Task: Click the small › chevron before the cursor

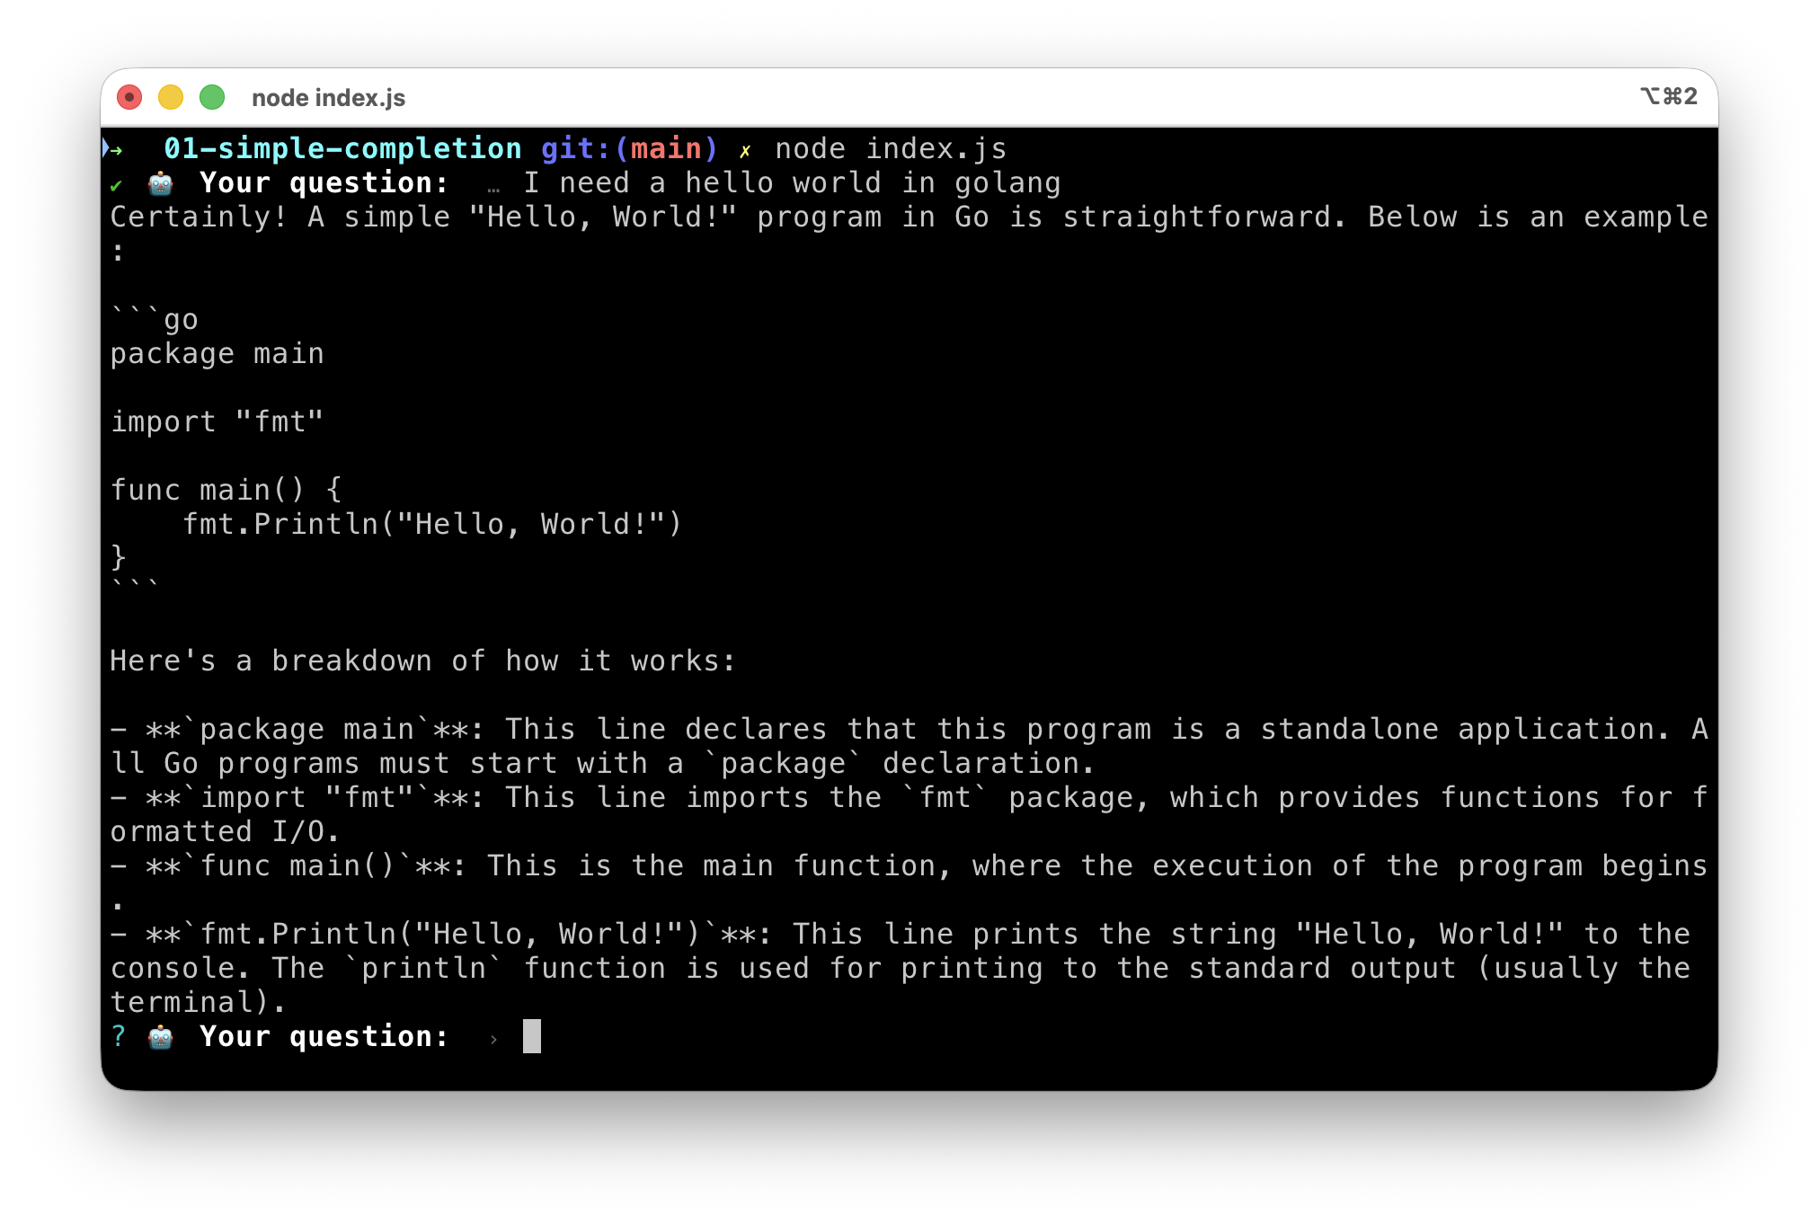Action: coord(493,1039)
